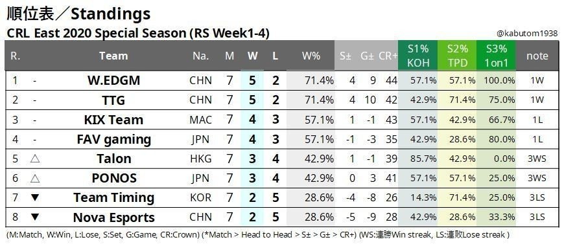564x244 pixels.
Task: Select the FAV gaming team name
Action: (113, 139)
